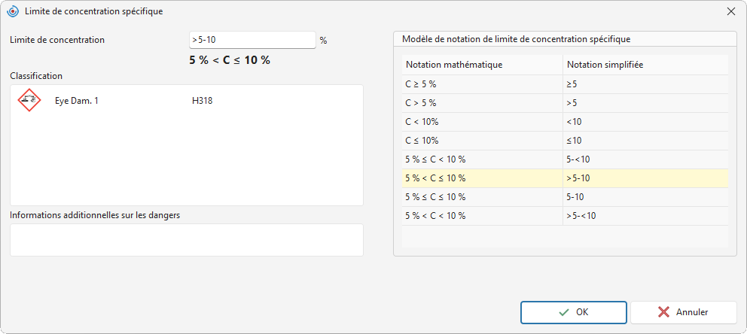Screen dimensions: 747x334
Task: Select the 'C ≥ 5 %' notation row
Action: tap(565, 84)
